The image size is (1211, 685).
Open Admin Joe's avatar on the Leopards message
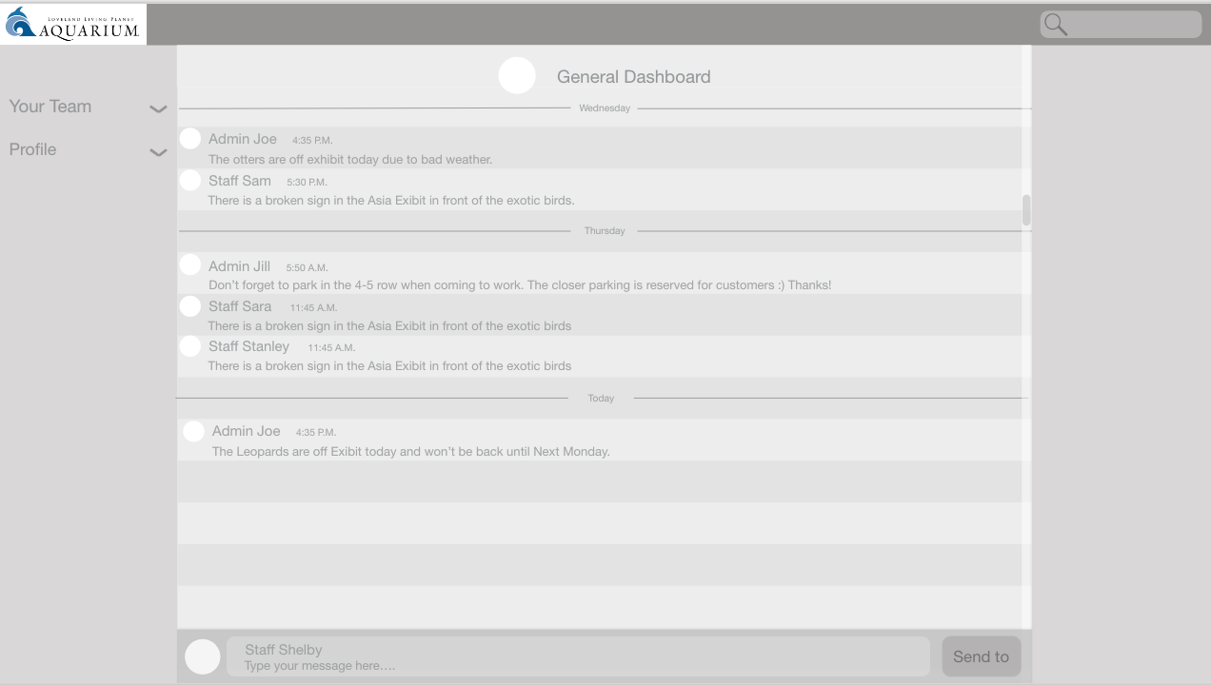pyautogui.click(x=193, y=431)
